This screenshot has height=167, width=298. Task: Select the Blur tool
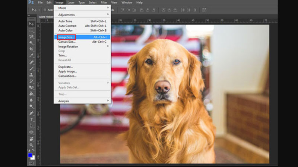point(31,100)
